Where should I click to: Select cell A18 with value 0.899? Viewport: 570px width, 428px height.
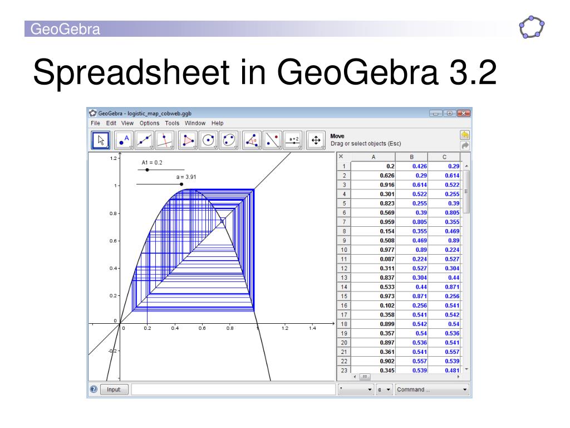[373, 324]
